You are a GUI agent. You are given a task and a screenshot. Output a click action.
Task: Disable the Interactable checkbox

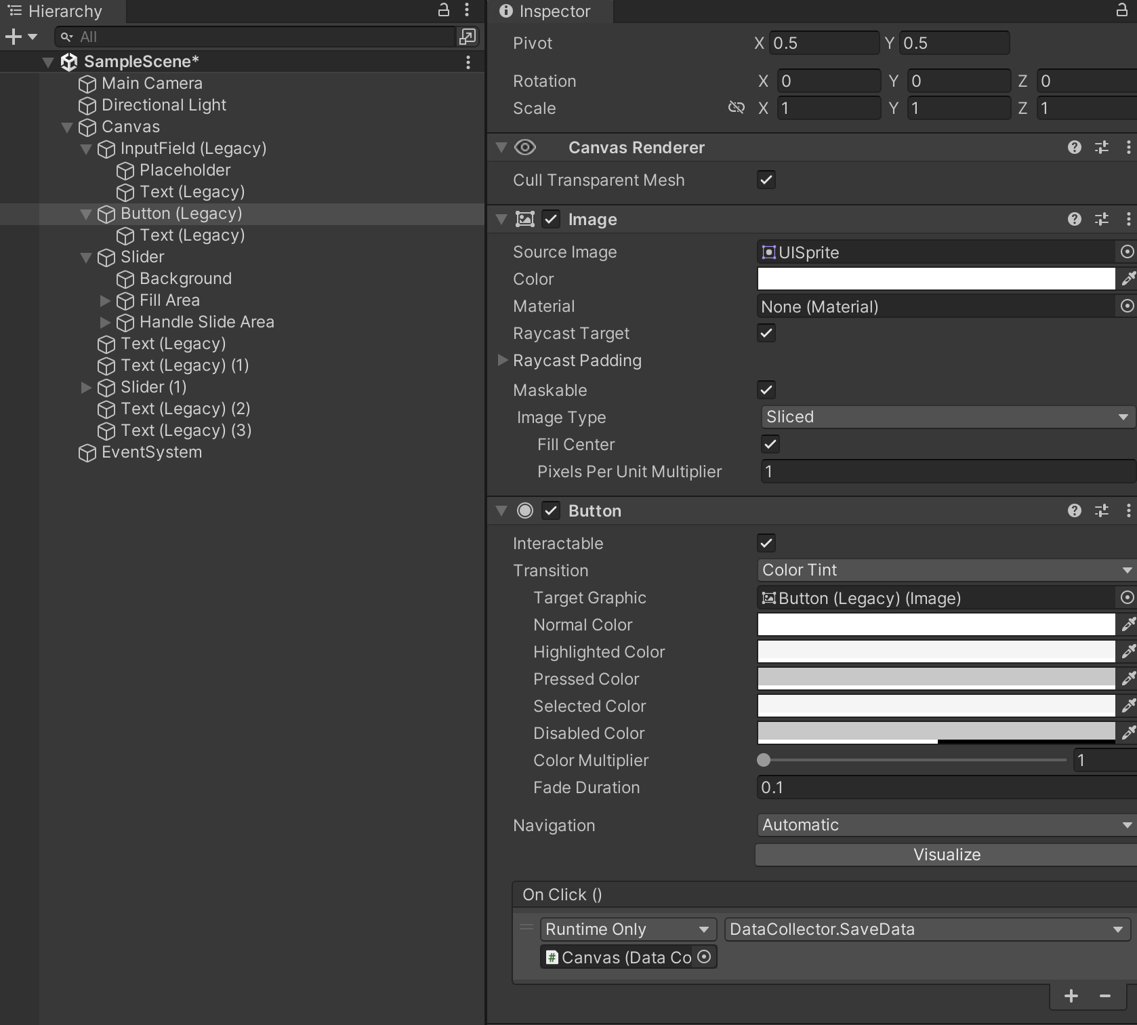(x=766, y=543)
